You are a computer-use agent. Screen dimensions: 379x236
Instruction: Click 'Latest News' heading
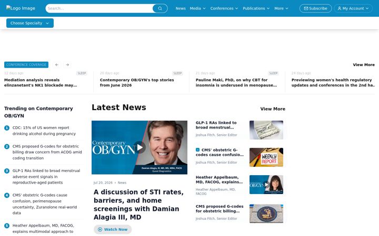118,108
